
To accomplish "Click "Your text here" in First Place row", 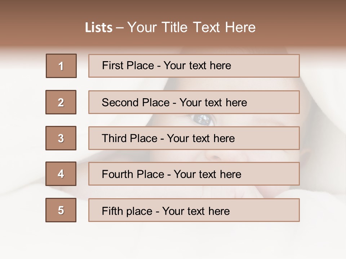I will click(x=197, y=65).
